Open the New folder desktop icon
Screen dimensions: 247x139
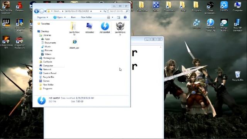[142, 6]
